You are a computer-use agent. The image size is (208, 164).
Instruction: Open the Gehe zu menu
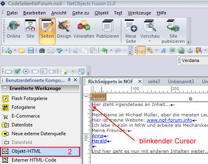(81, 13)
